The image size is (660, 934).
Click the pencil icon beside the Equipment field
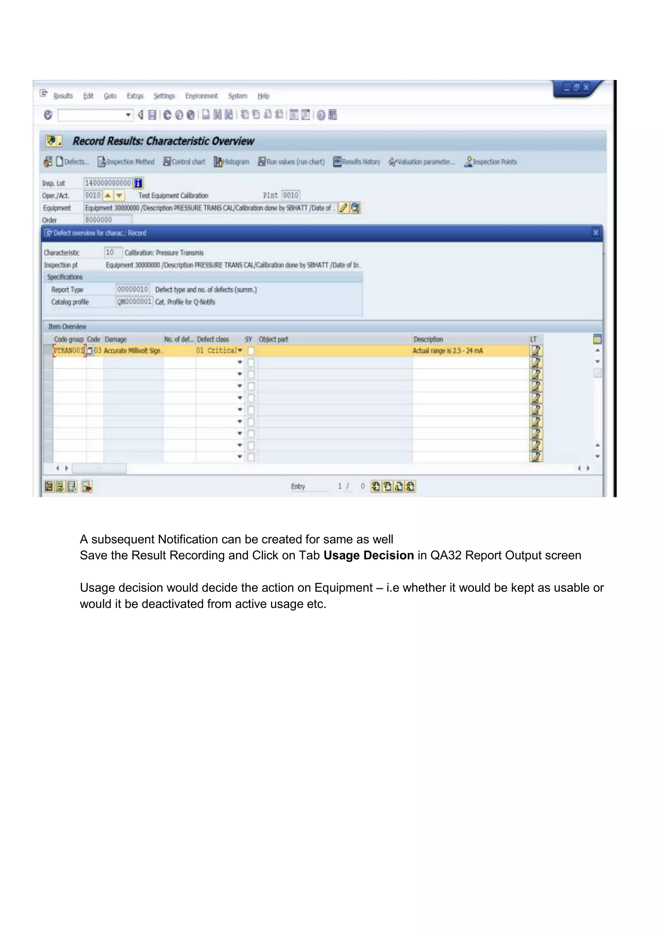pyautogui.click(x=344, y=208)
